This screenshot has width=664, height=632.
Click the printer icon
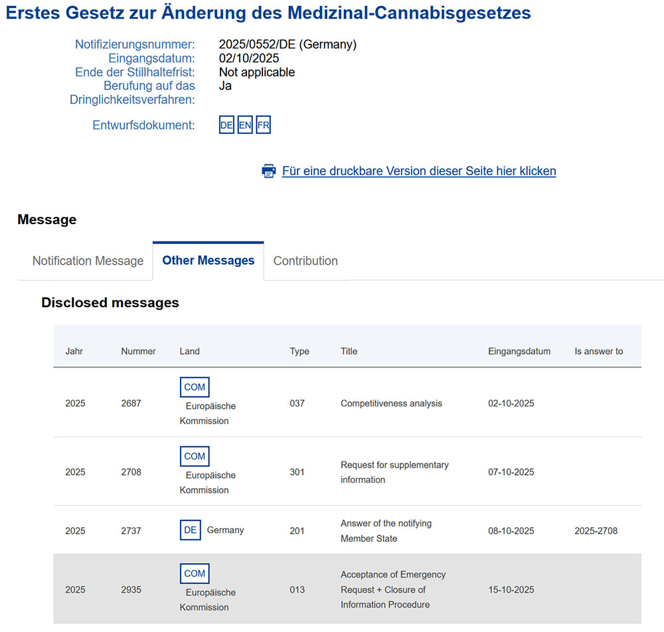(x=269, y=171)
